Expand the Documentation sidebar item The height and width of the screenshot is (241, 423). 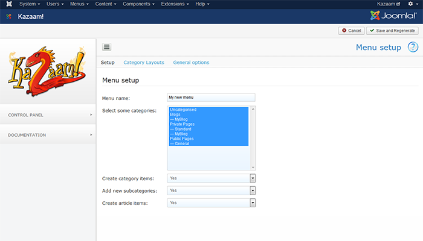pyautogui.click(x=48, y=135)
